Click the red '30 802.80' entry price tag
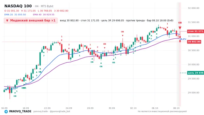This screenshot has width=204, height=115. point(194,42)
